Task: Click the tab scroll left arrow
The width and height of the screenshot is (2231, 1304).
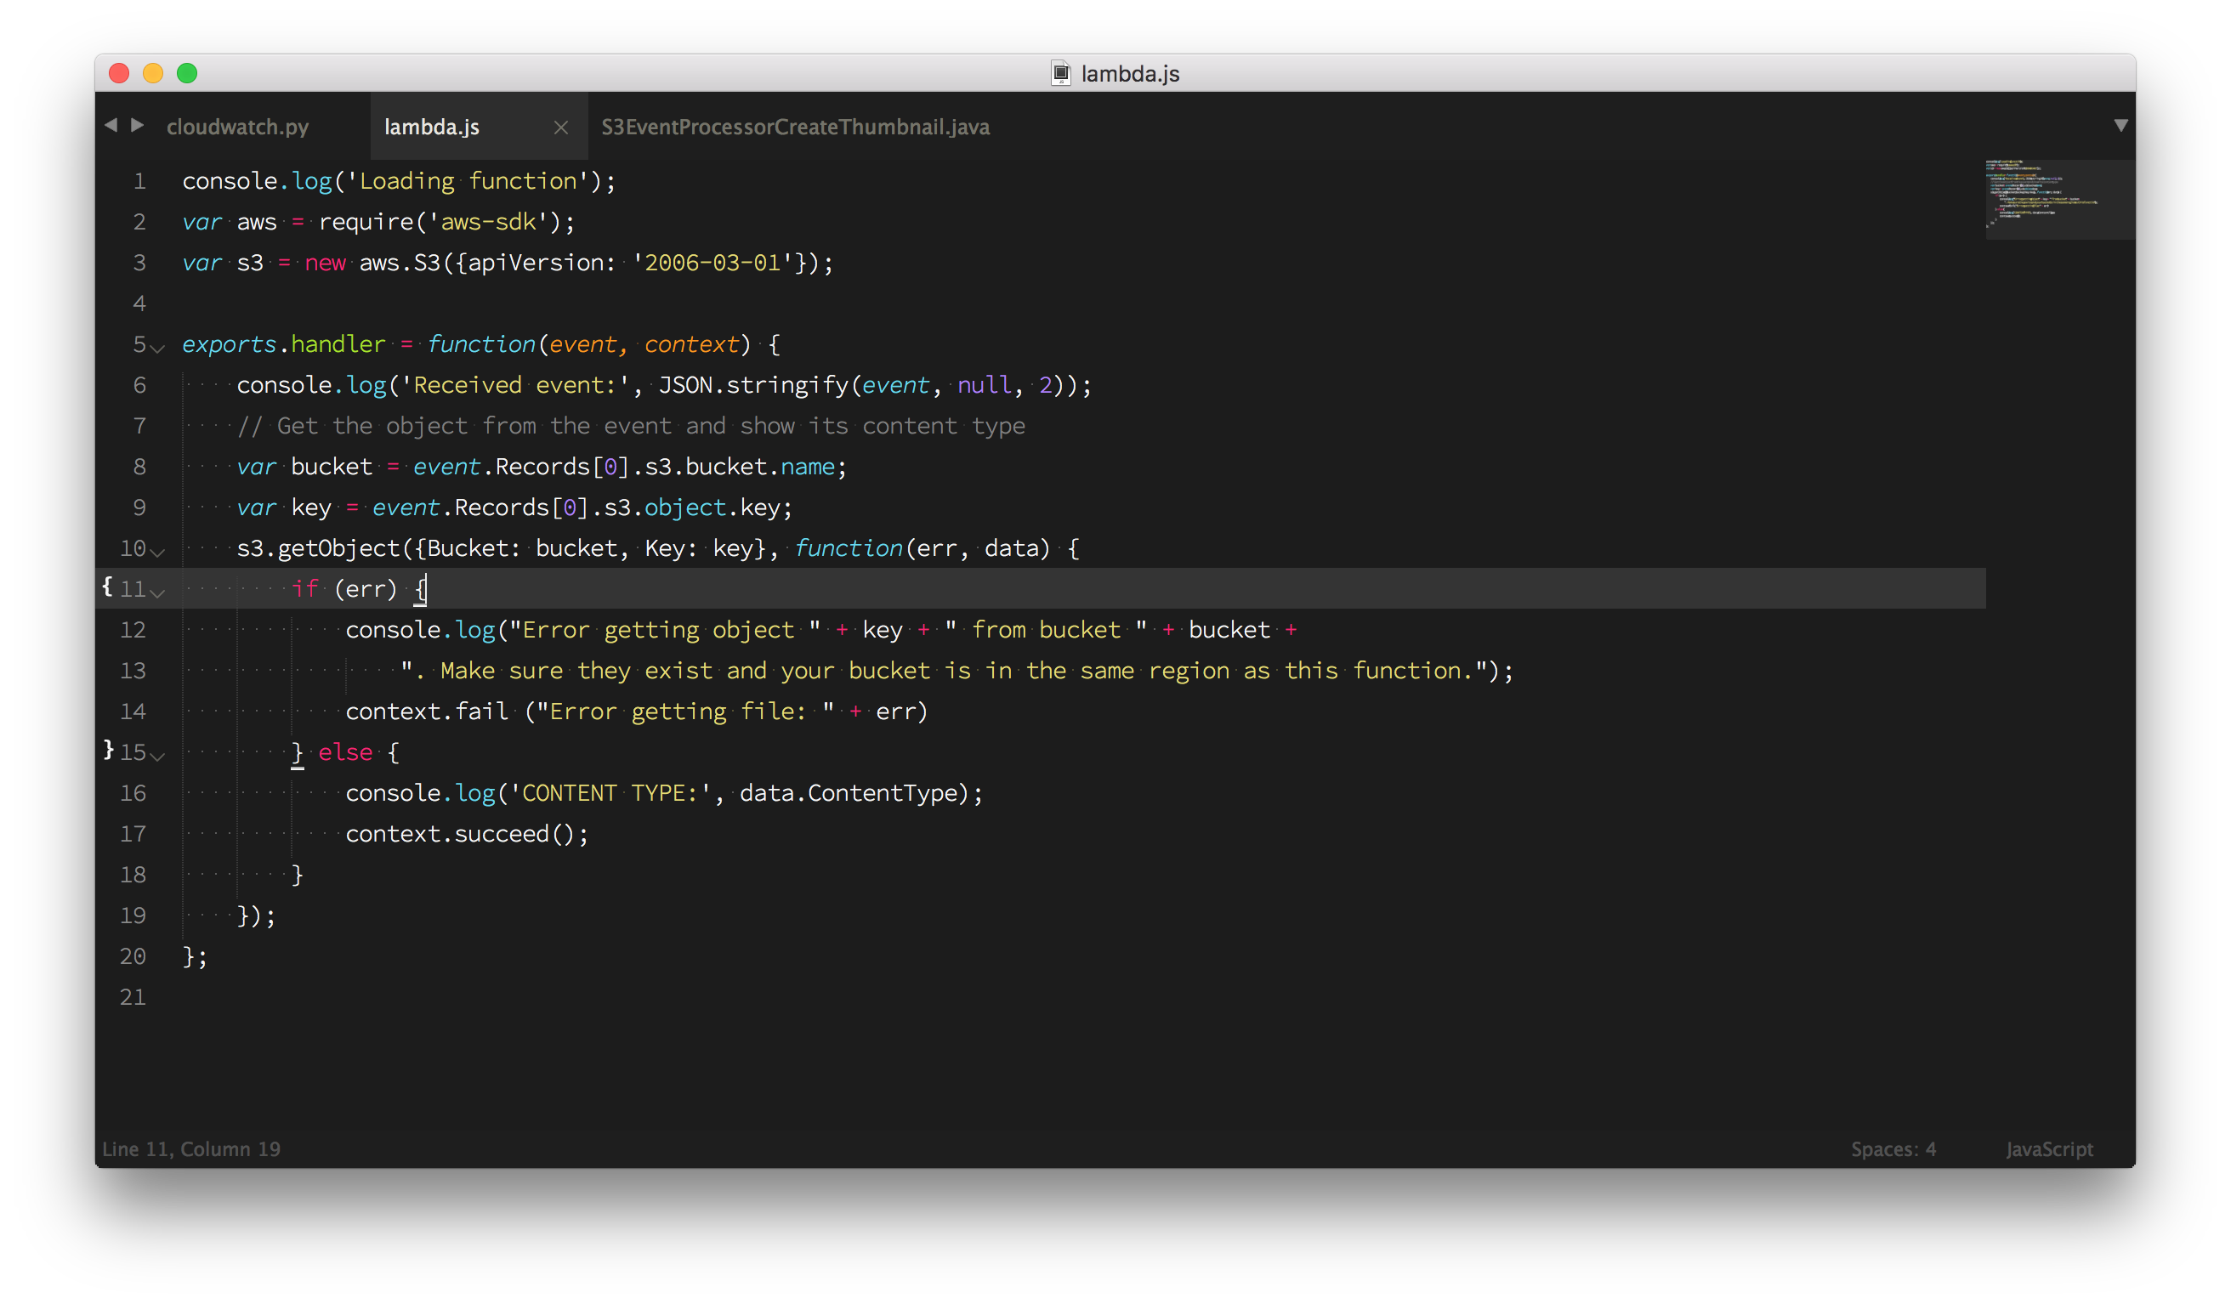Action: coord(111,126)
